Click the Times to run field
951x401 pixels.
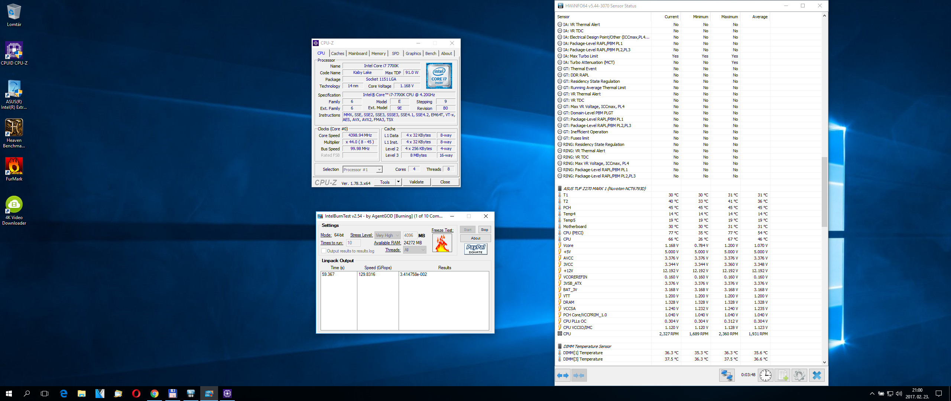click(353, 243)
